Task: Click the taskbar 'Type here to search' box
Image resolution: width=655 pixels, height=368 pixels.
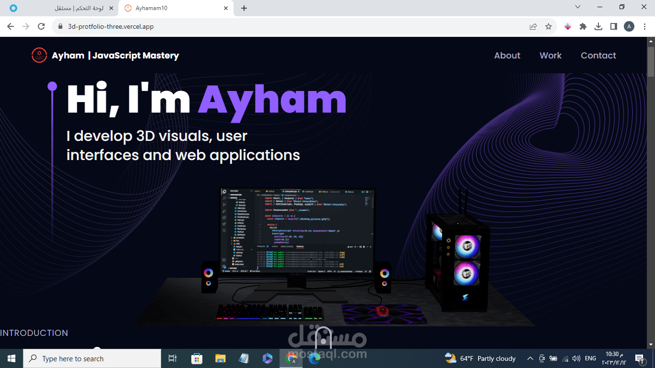Action: (92, 358)
